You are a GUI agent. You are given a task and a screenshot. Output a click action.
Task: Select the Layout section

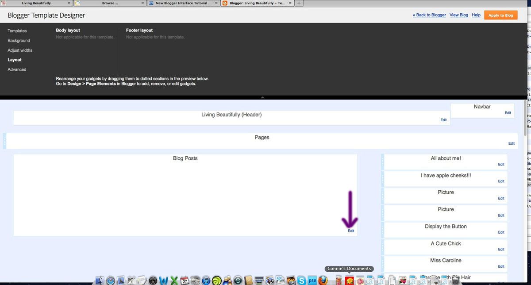coord(15,60)
